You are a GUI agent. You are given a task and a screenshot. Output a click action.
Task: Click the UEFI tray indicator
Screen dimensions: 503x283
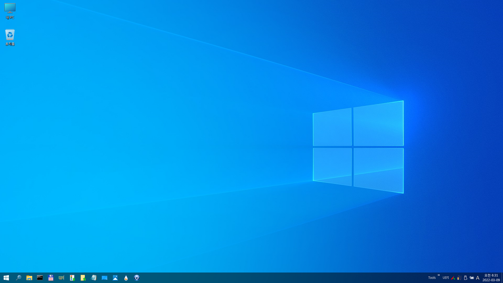tap(446, 277)
